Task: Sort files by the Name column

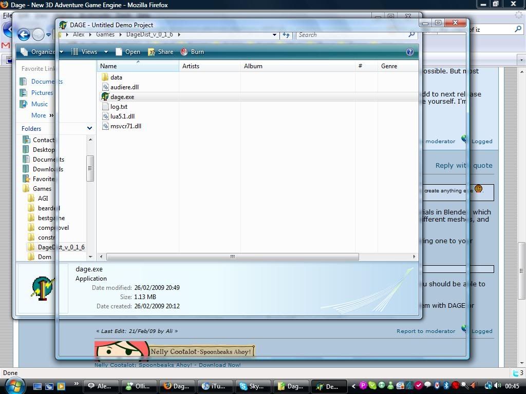Action: (138, 66)
